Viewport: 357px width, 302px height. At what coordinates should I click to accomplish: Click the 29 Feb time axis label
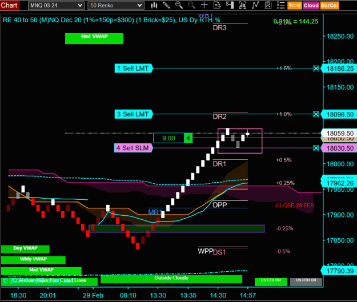click(x=93, y=295)
